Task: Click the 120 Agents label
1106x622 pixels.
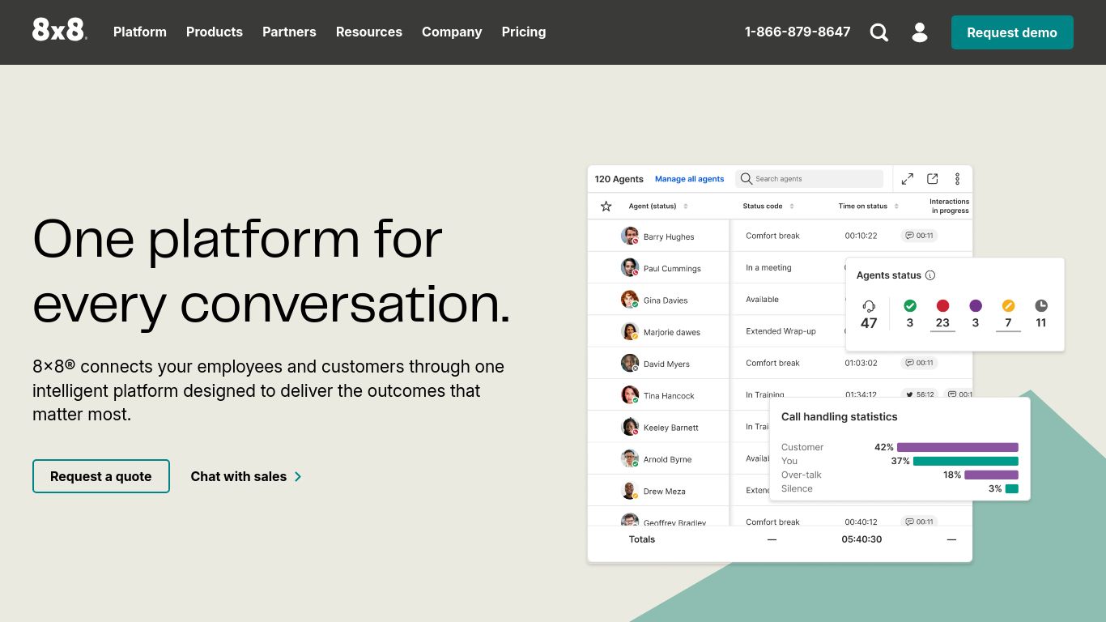Action: [x=619, y=179]
